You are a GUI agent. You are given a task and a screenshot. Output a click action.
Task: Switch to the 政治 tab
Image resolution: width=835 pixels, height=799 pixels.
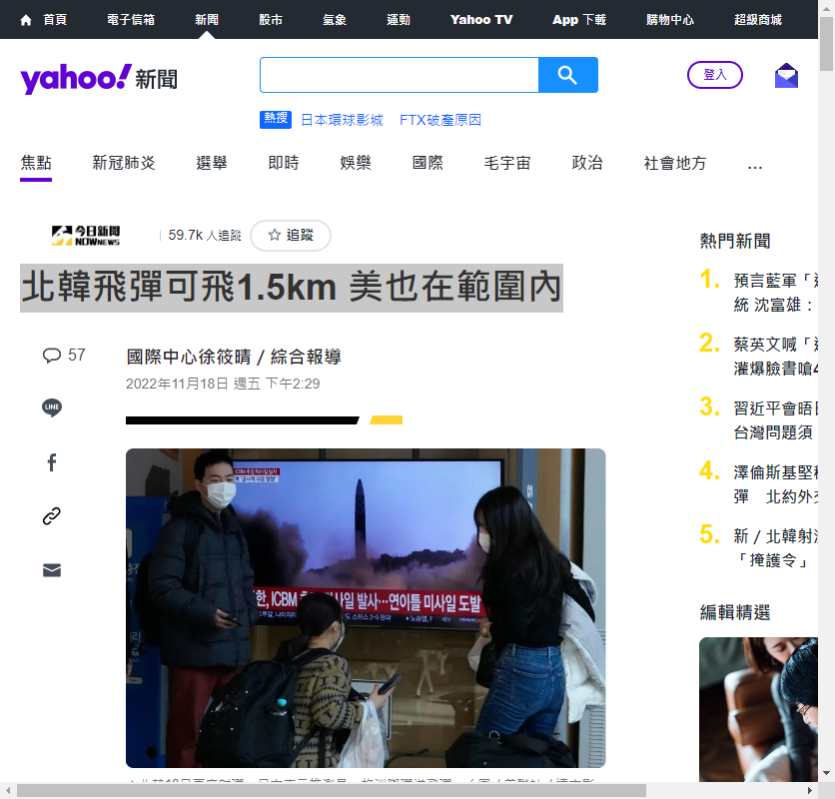click(587, 163)
